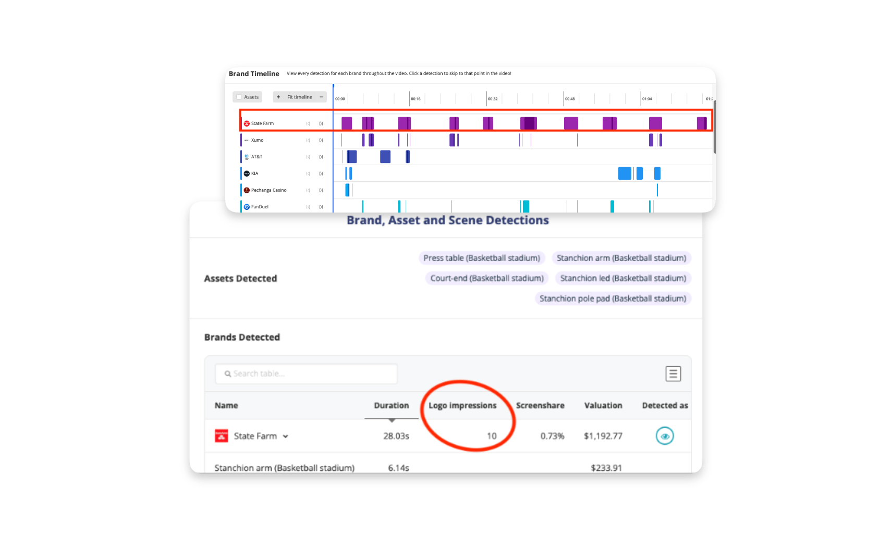Click the Fit timeline button
The image size is (892, 535).
point(300,97)
